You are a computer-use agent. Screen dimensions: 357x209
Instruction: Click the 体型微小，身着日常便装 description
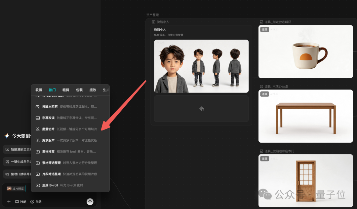tap(169, 35)
